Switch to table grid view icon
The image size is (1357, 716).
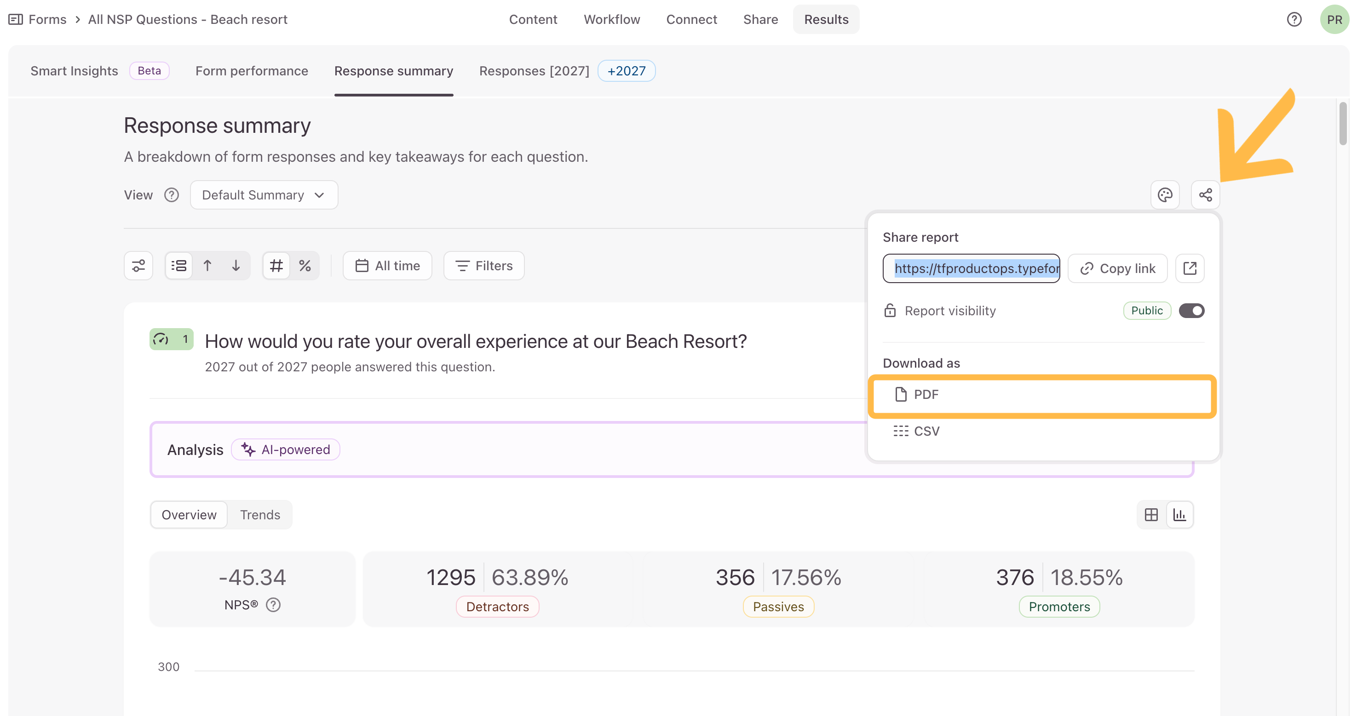pyautogui.click(x=1151, y=514)
